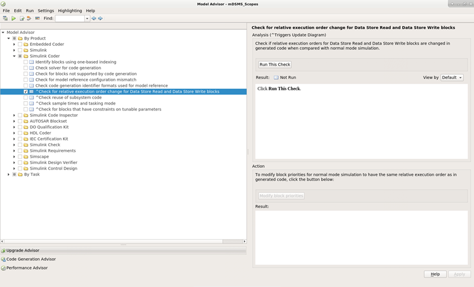Expand the By Task folder

click(x=8, y=175)
